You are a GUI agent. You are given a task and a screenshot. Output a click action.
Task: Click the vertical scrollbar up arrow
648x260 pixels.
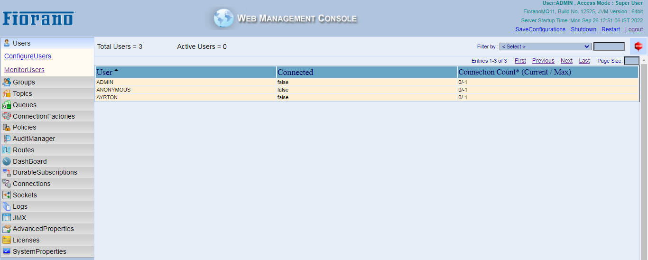[644, 61]
